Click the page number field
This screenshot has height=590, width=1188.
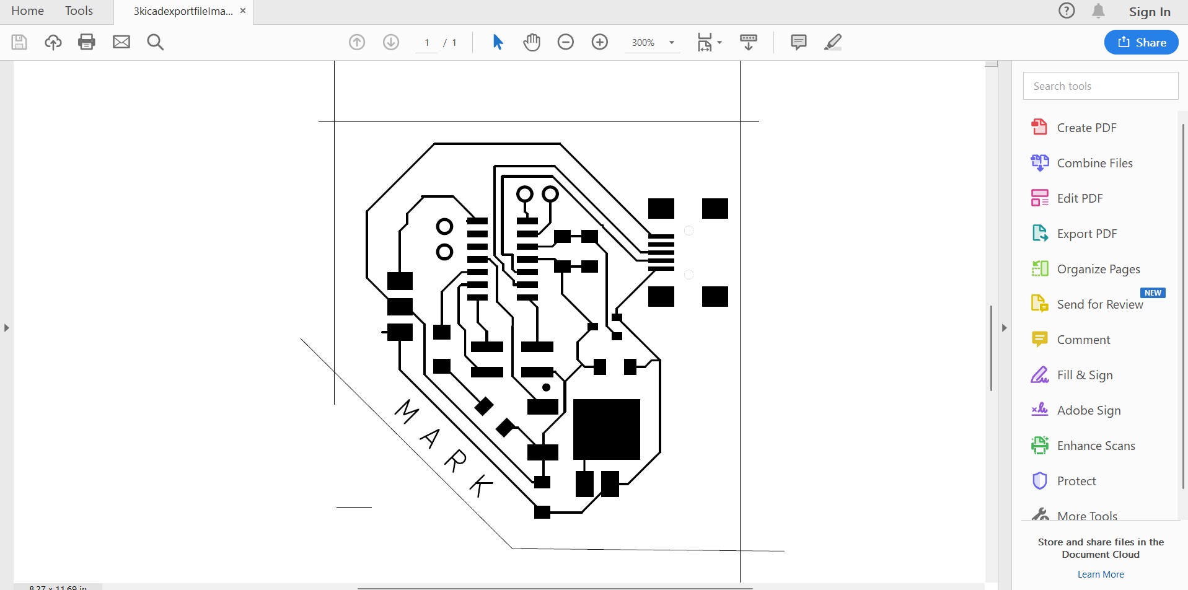tap(426, 43)
